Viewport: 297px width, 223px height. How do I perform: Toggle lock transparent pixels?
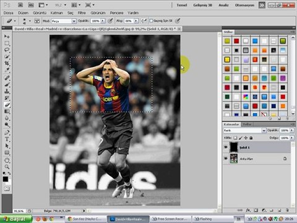[235, 138]
